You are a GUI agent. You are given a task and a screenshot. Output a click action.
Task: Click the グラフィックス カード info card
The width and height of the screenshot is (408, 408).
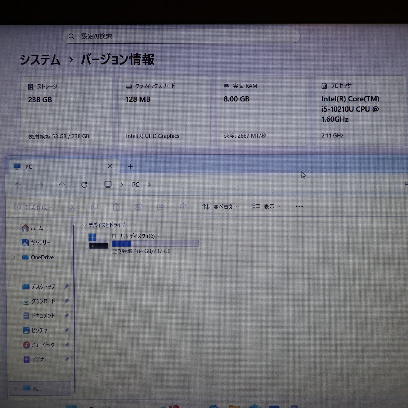164,111
